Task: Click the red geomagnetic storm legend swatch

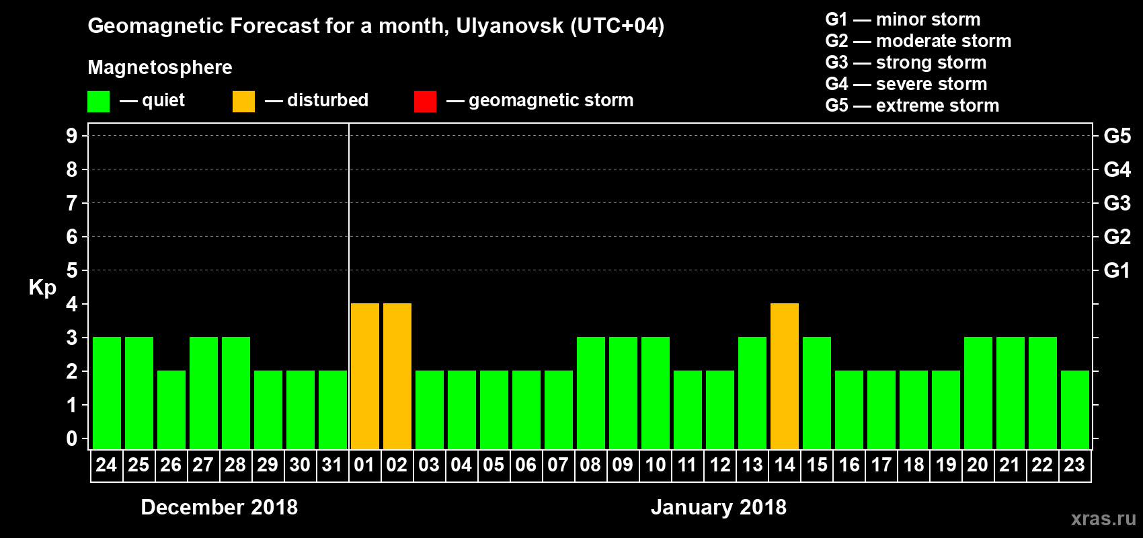Action: [425, 102]
